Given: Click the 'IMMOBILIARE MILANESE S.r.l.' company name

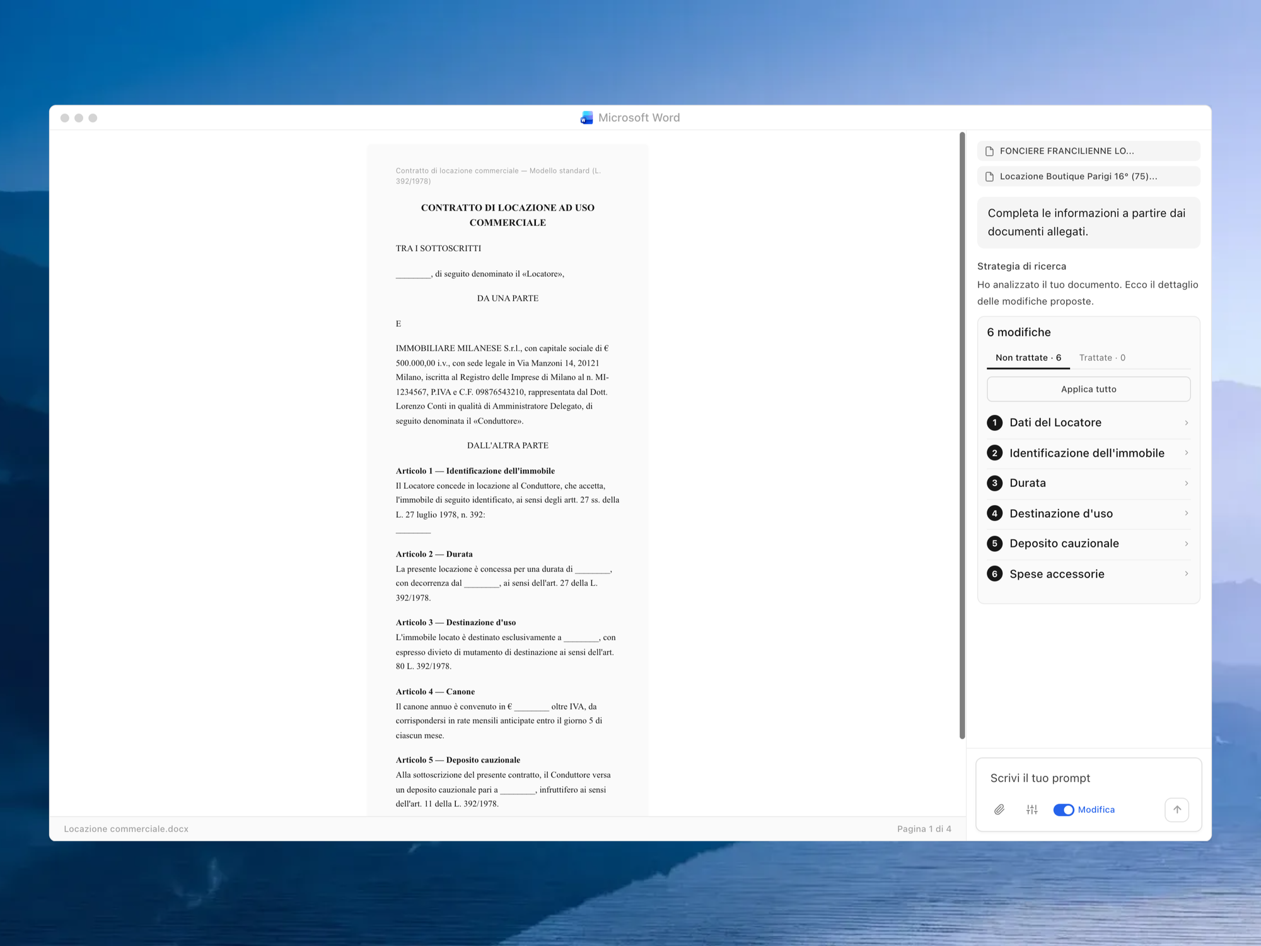Looking at the screenshot, I should [458, 348].
